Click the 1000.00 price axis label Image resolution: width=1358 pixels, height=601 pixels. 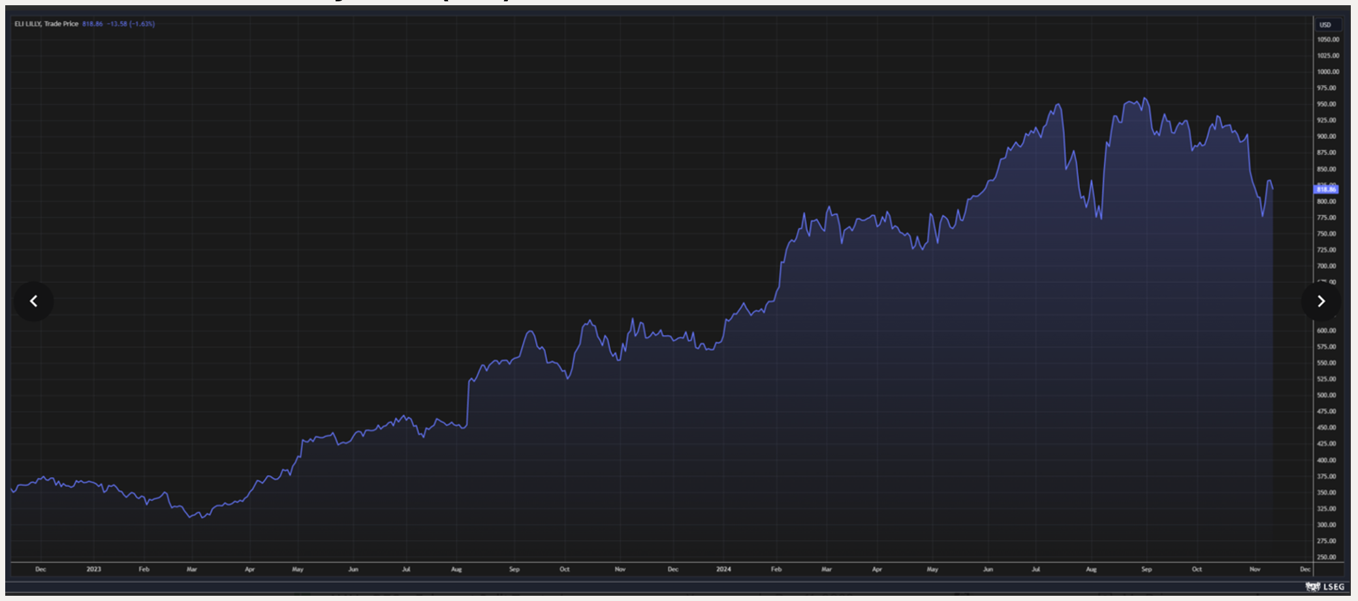pos(1327,72)
